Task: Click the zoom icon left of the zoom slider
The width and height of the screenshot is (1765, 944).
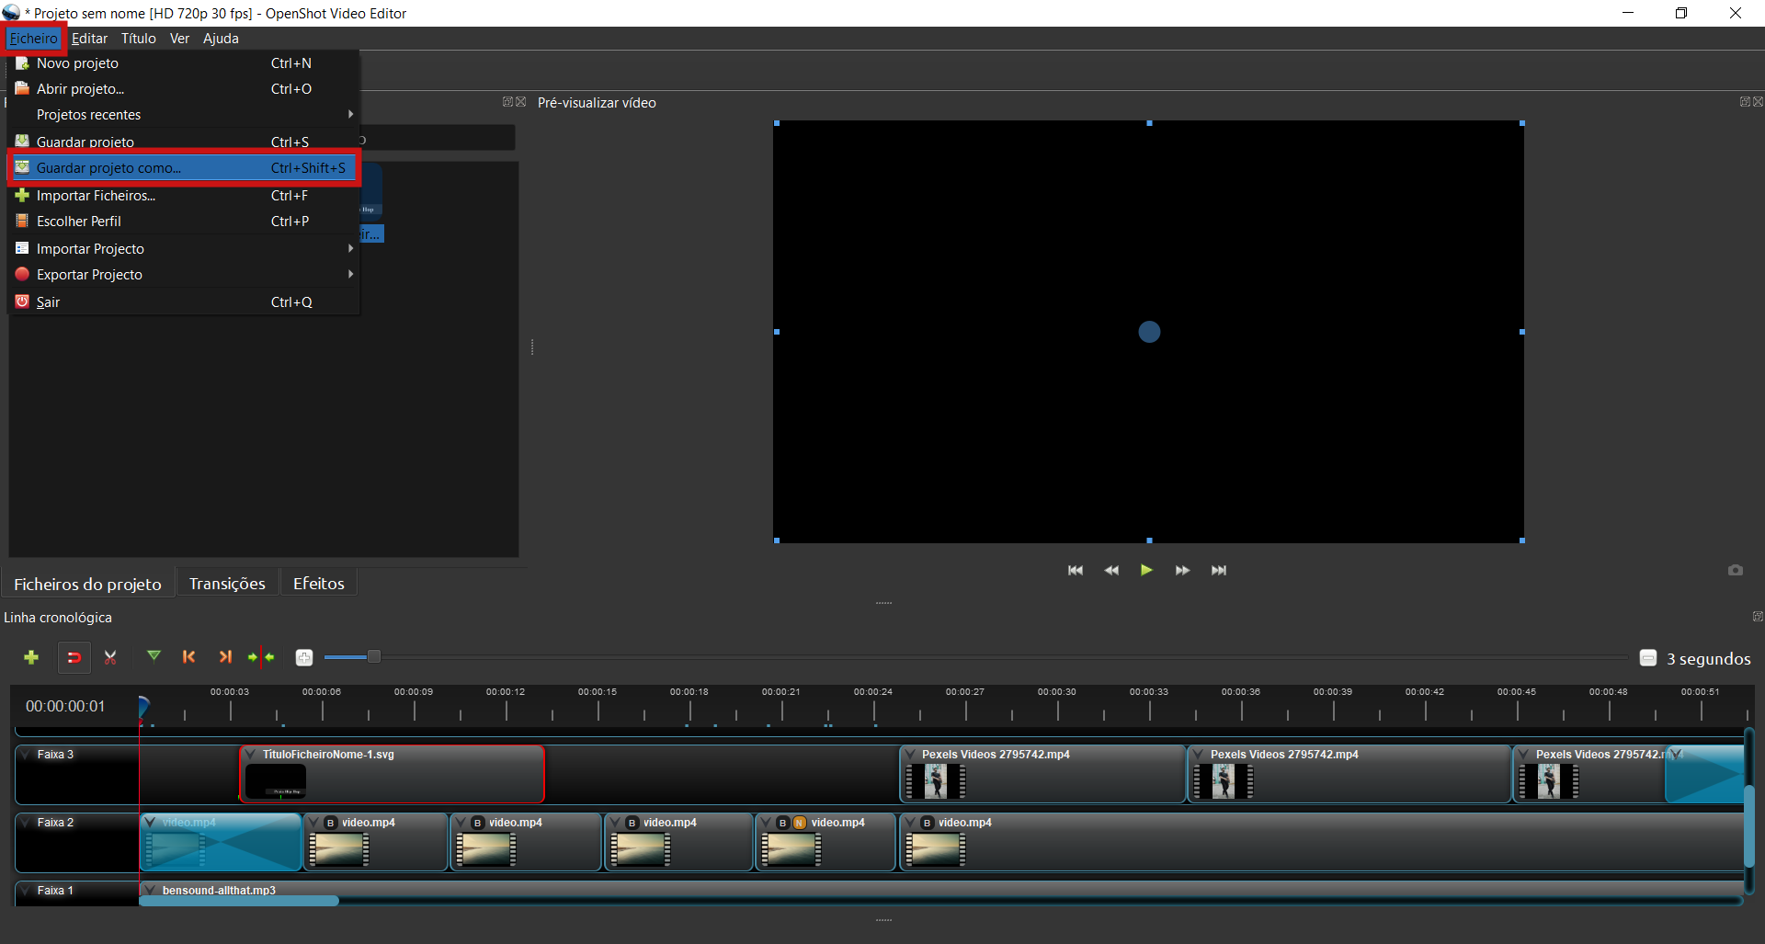Action: pyautogui.click(x=304, y=657)
